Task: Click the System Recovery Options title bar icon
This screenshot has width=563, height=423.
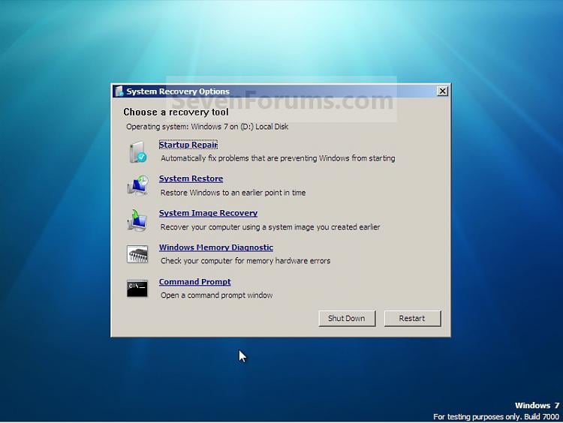Action: coord(119,91)
